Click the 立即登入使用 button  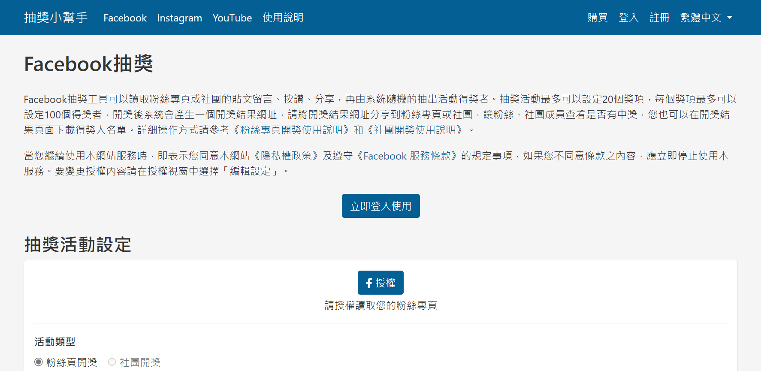pos(381,206)
